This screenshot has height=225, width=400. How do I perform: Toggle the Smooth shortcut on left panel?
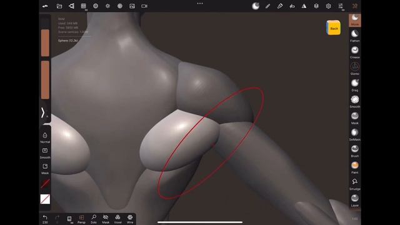(45, 153)
